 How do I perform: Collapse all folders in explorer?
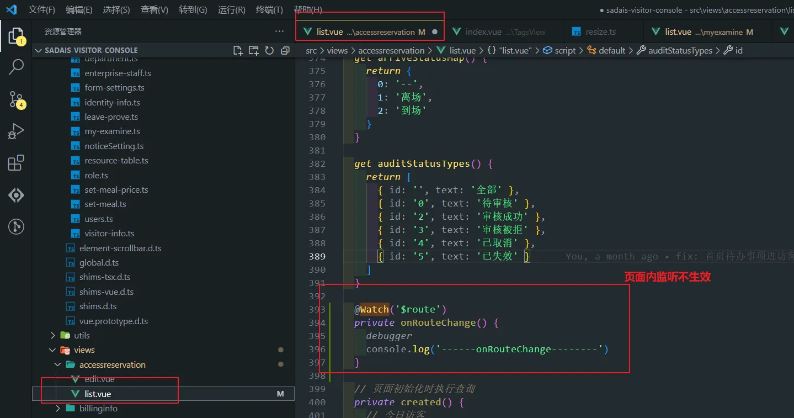coord(285,50)
